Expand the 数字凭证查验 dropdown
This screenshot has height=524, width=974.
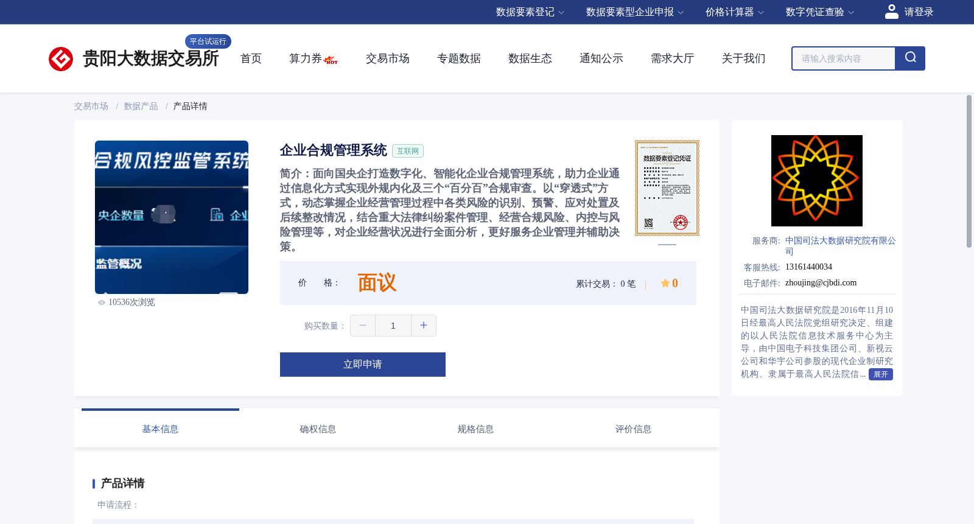coord(820,12)
